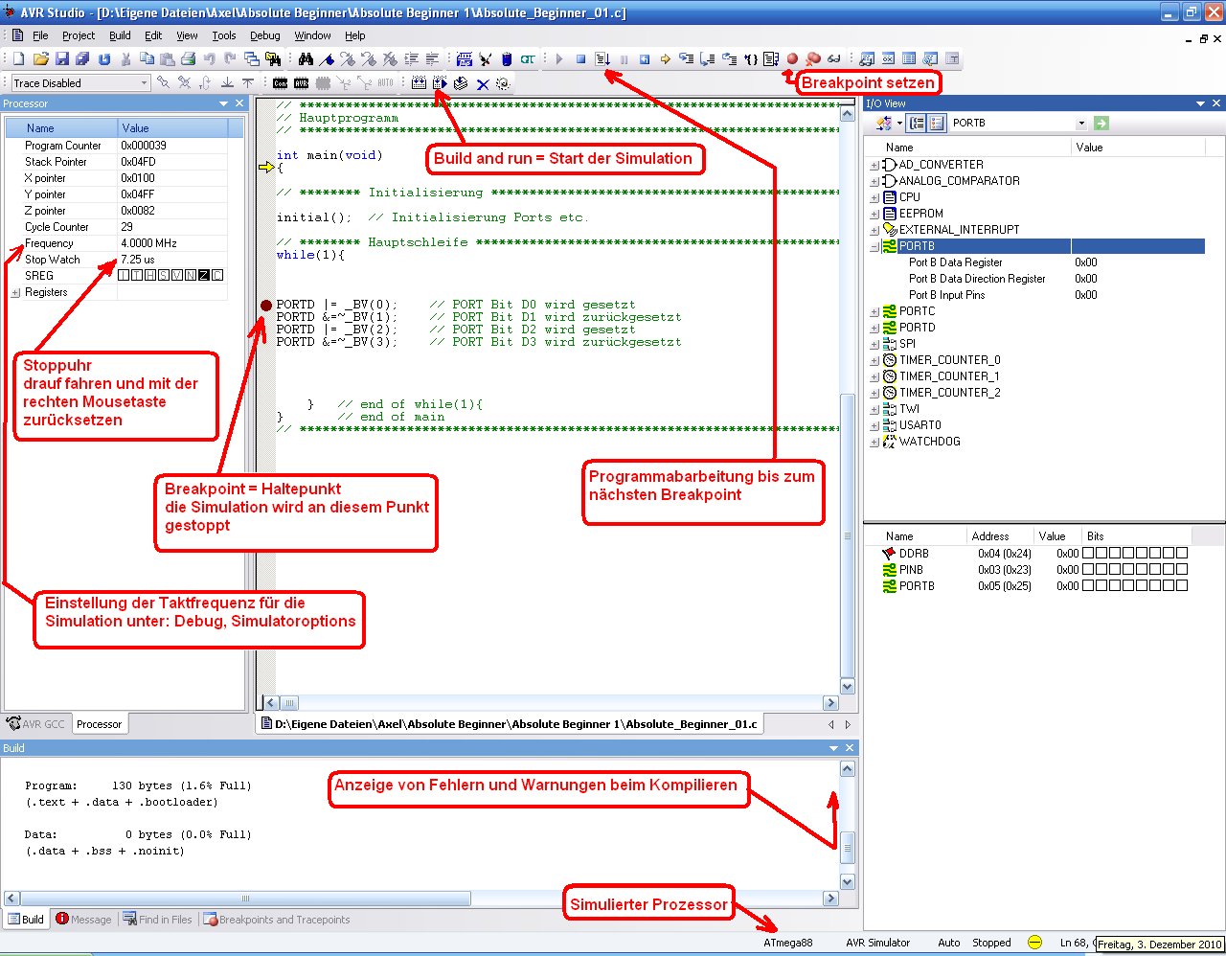Click the ATmega88 status bar entry

coord(787,943)
